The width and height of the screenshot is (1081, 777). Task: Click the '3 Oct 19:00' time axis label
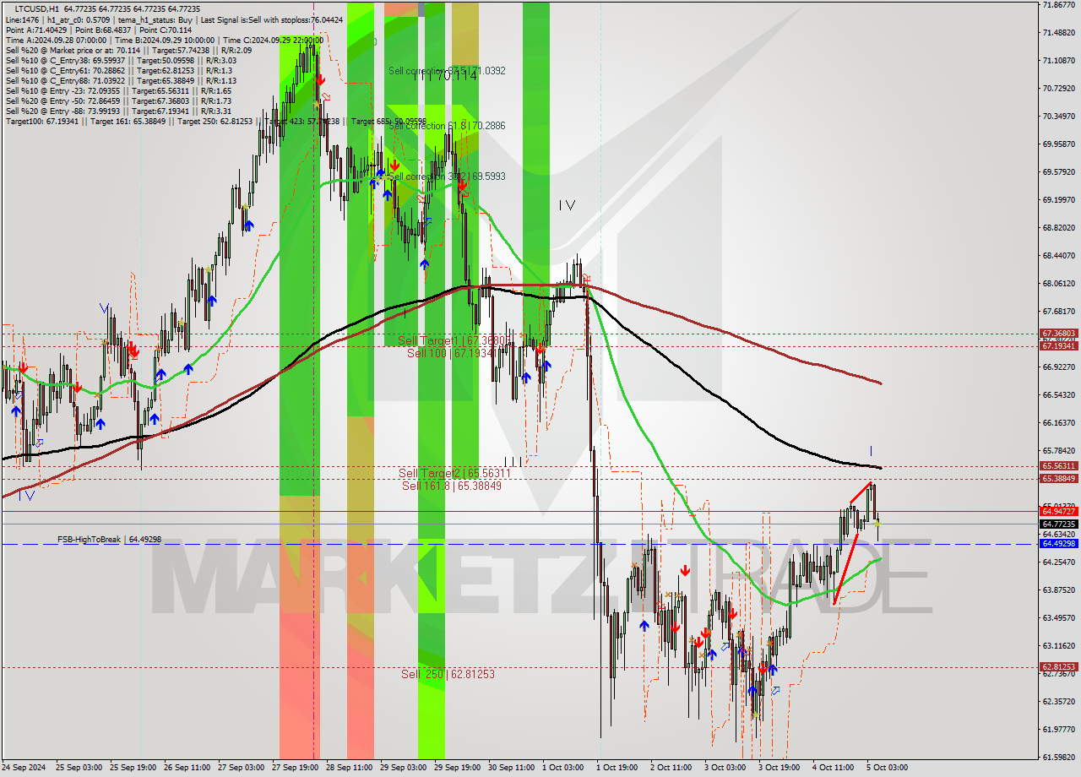coord(779,768)
